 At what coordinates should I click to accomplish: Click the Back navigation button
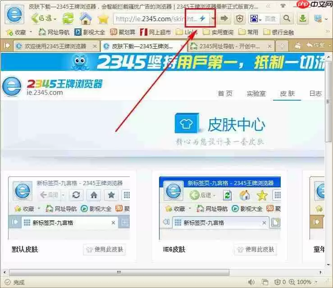click(x=41, y=19)
